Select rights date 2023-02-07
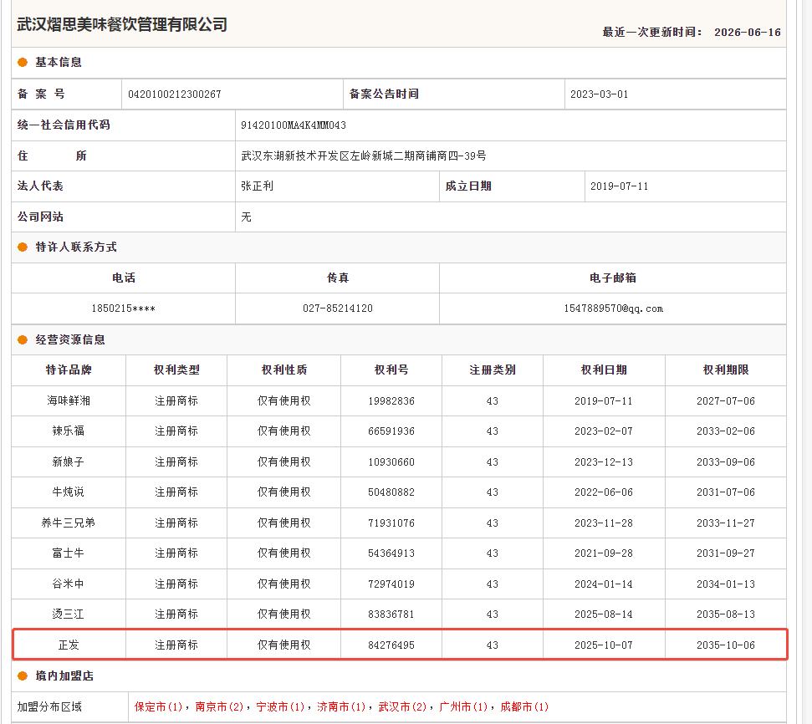Viewport: 812px width, 724px height. tap(604, 431)
